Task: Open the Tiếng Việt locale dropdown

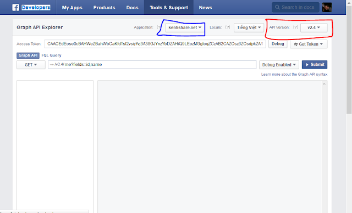Action: point(249,27)
